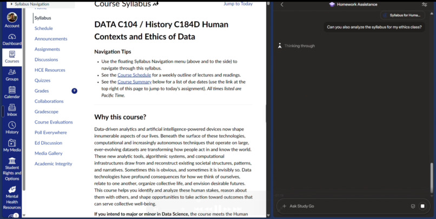436x219 pixels.
Task: Click the user message about ethics class
Action: (x=374, y=27)
